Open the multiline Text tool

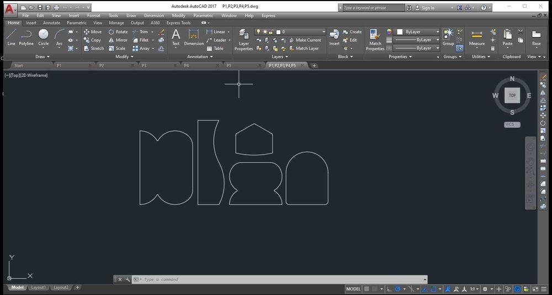[176, 38]
